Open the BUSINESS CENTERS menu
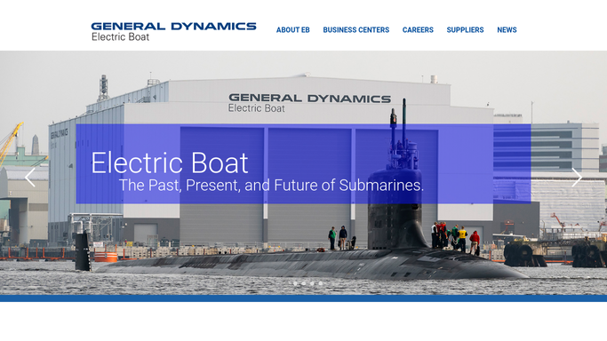607x341 pixels. coord(356,30)
